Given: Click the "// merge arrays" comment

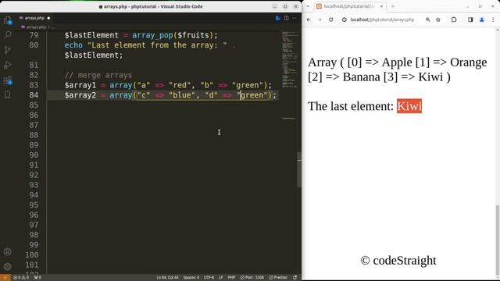Looking at the screenshot, I should (x=98, y=75).
